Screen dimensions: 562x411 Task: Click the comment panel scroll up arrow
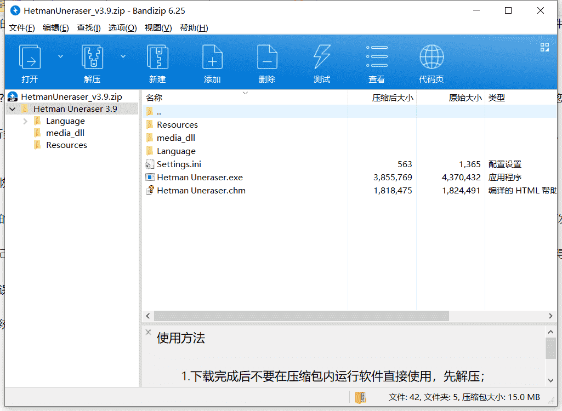tap(551, 332)
